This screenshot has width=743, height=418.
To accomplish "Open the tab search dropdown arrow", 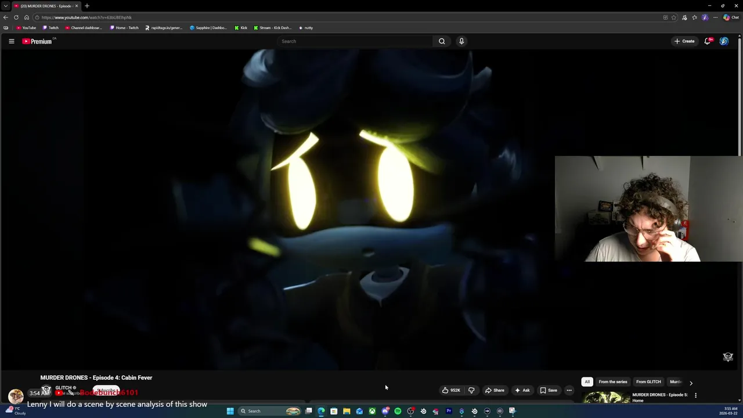I will click(x=6, y=6).
